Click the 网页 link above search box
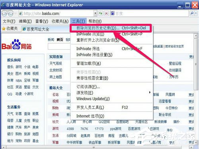The image size is (199, 149). pos(60,40)
